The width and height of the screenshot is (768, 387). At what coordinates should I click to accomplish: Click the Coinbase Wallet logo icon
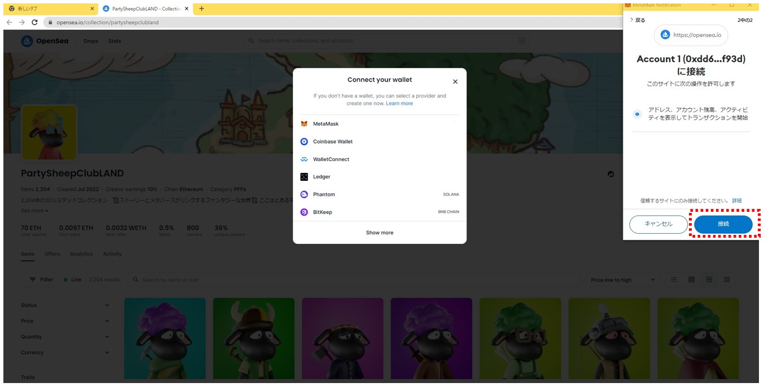tap(304, 142)
